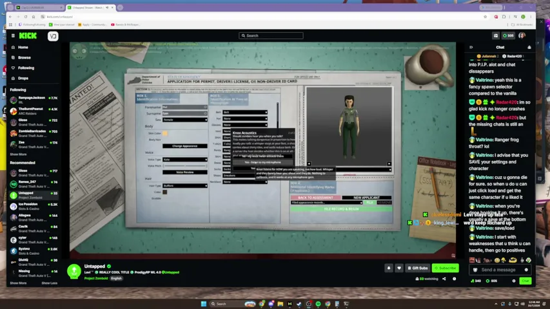Open the Sex dropdown set to Female
550x309 pixels.
(x=185, y=120)
